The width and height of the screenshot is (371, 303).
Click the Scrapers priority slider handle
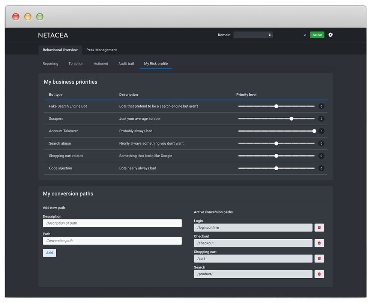(x=291, y=118)
